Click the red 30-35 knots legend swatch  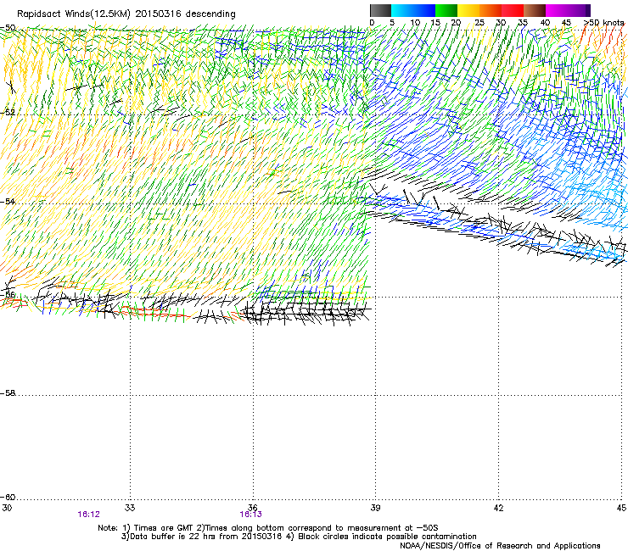tap(513, 10)
